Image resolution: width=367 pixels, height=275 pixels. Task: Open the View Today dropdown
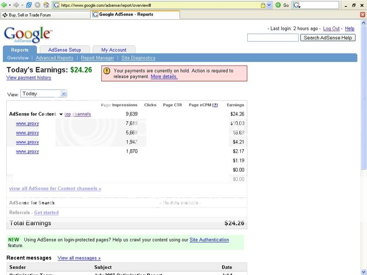pyautogui.click(x=44, y=93)
